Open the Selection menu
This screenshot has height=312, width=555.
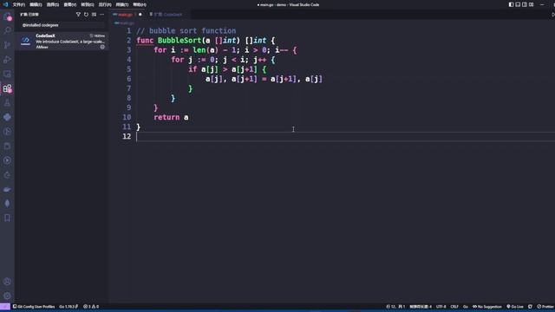tap(53, 4)
